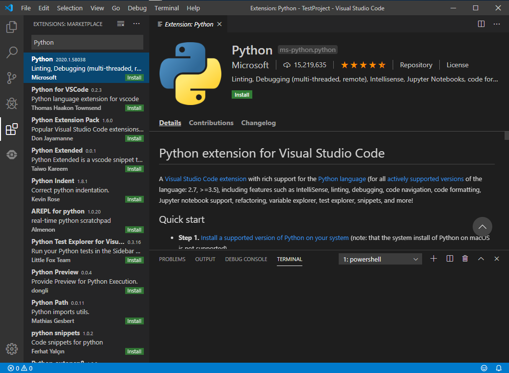The width and height of the screenshot is (509, 373).
Task: Click the Microsoft publisher link
Action: 250,65
